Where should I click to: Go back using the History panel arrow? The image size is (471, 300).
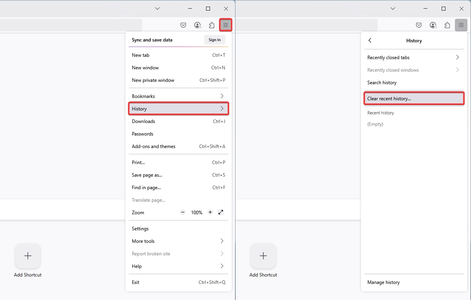pos(370,40)
